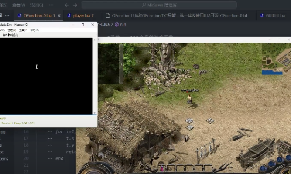Click the run symbol in the breadcrumb
Viewport: 291px width, 174px height.
click(123, 24)
